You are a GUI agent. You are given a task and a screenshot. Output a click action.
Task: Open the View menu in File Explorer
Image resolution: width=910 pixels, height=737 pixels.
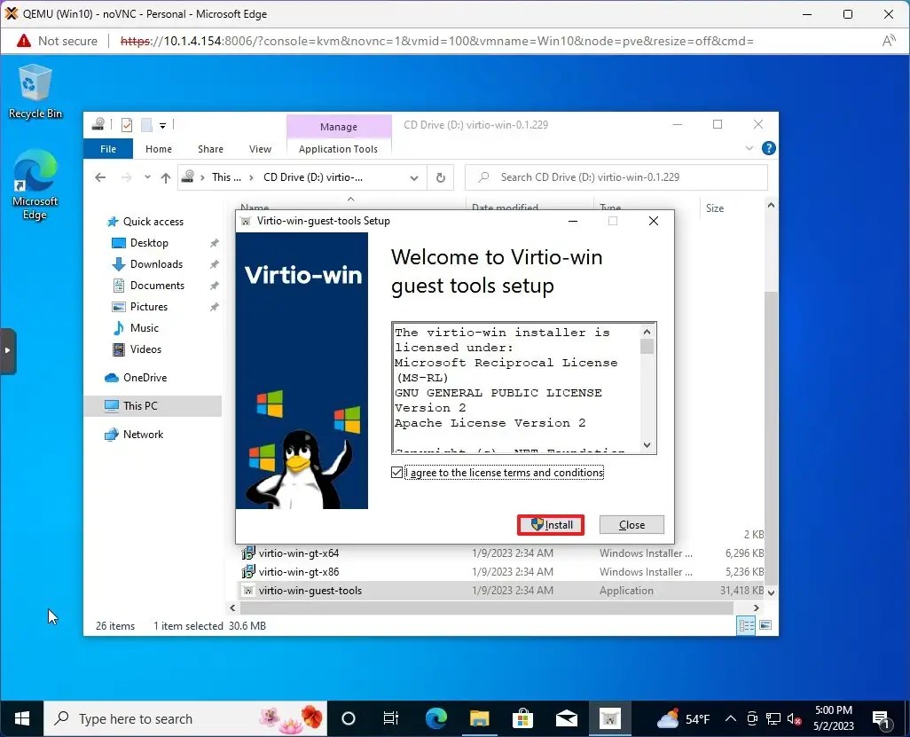(260, 148)
